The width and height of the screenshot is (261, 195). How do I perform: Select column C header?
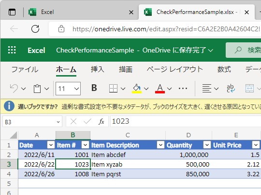pyautogui.click(x=128, y=135)
